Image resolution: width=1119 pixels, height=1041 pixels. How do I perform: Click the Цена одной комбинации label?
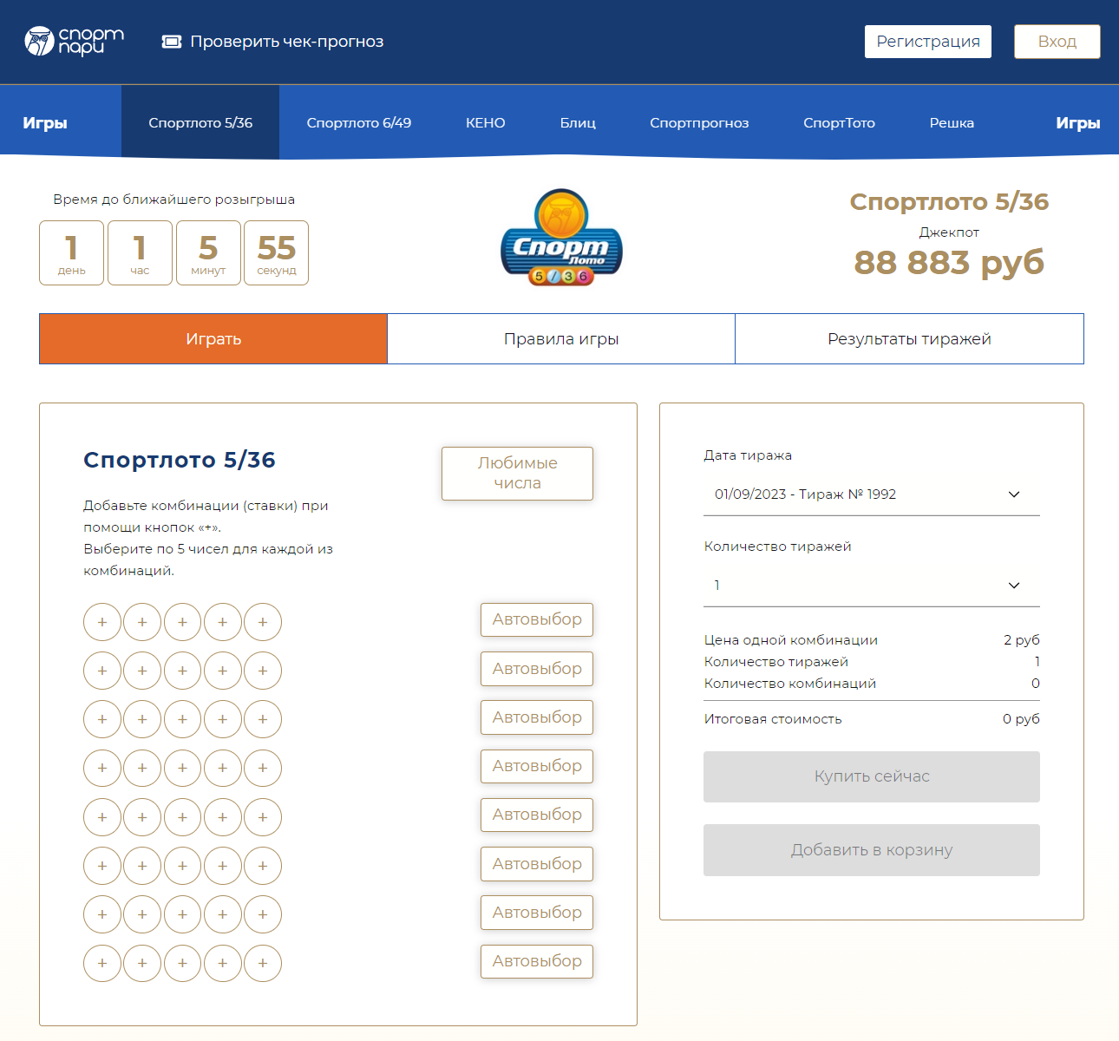pyautogui.click(x=791, y=640)
